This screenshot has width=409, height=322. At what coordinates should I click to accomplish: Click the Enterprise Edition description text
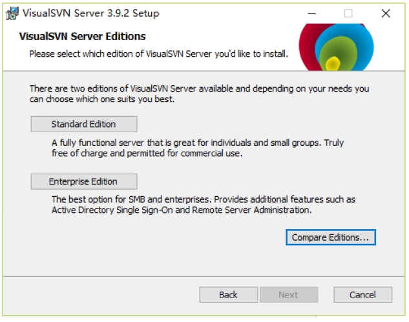[x=203, y=205]
